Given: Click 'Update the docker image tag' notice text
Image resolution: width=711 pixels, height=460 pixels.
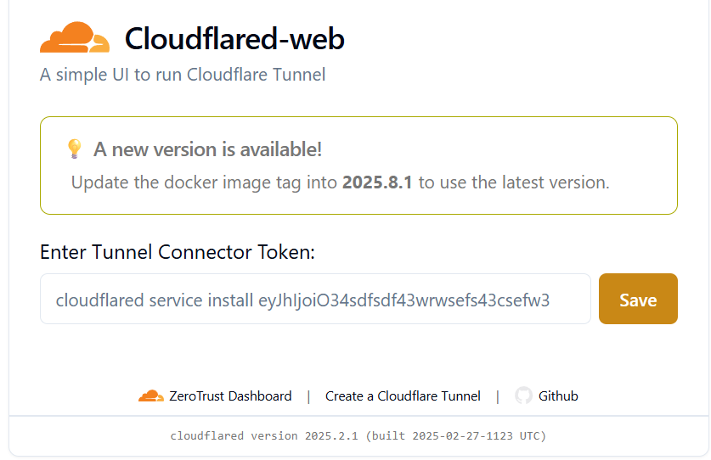Looking at the screenshot, I should point(204,182).
